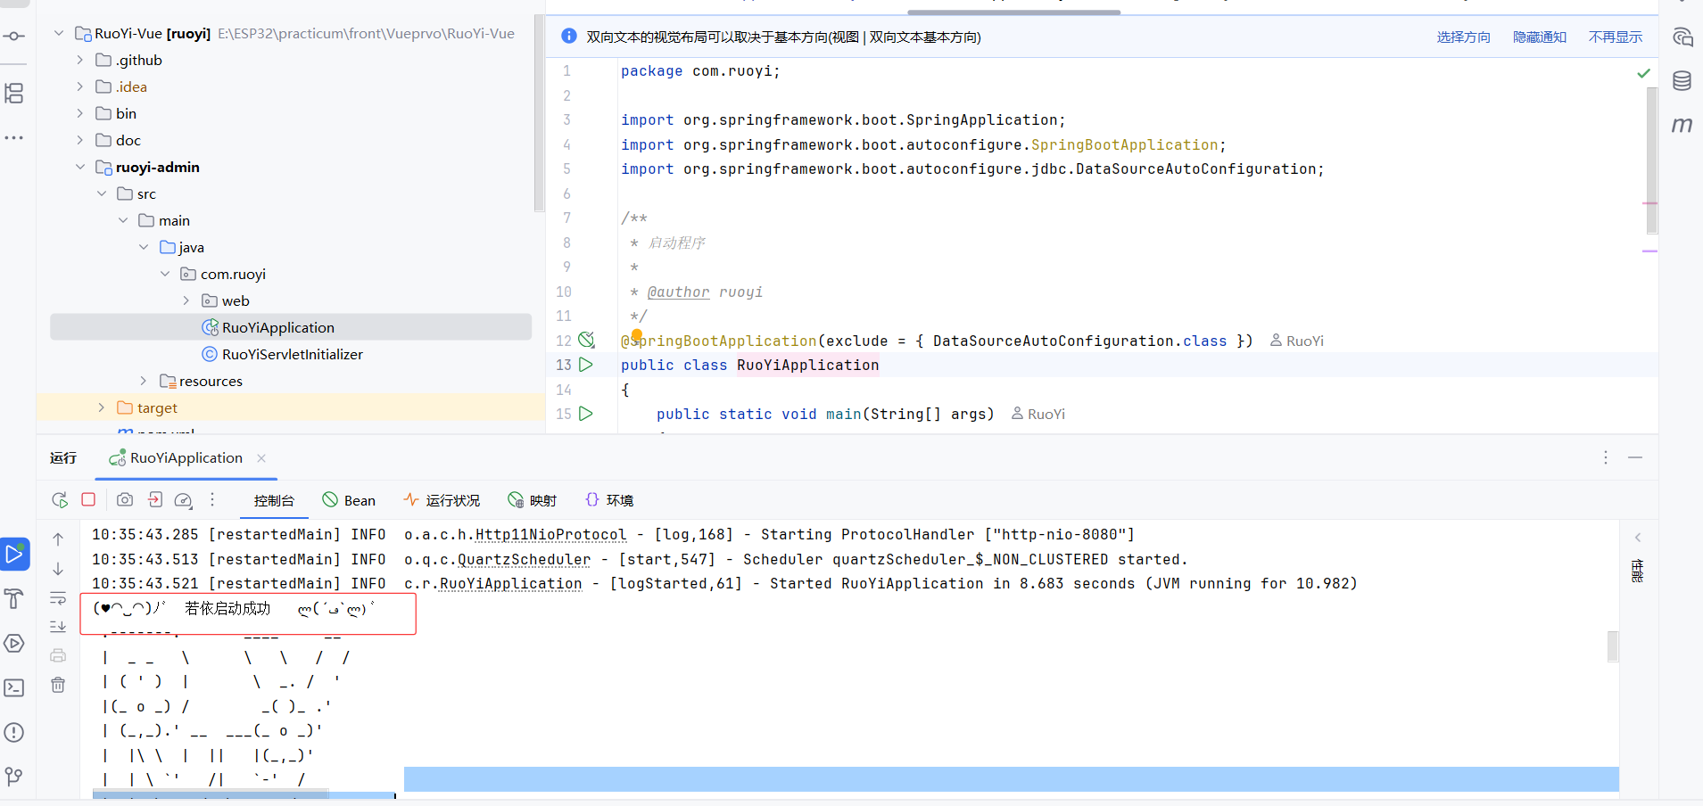Open the Build tool window hammer icon

pos(14,598)
